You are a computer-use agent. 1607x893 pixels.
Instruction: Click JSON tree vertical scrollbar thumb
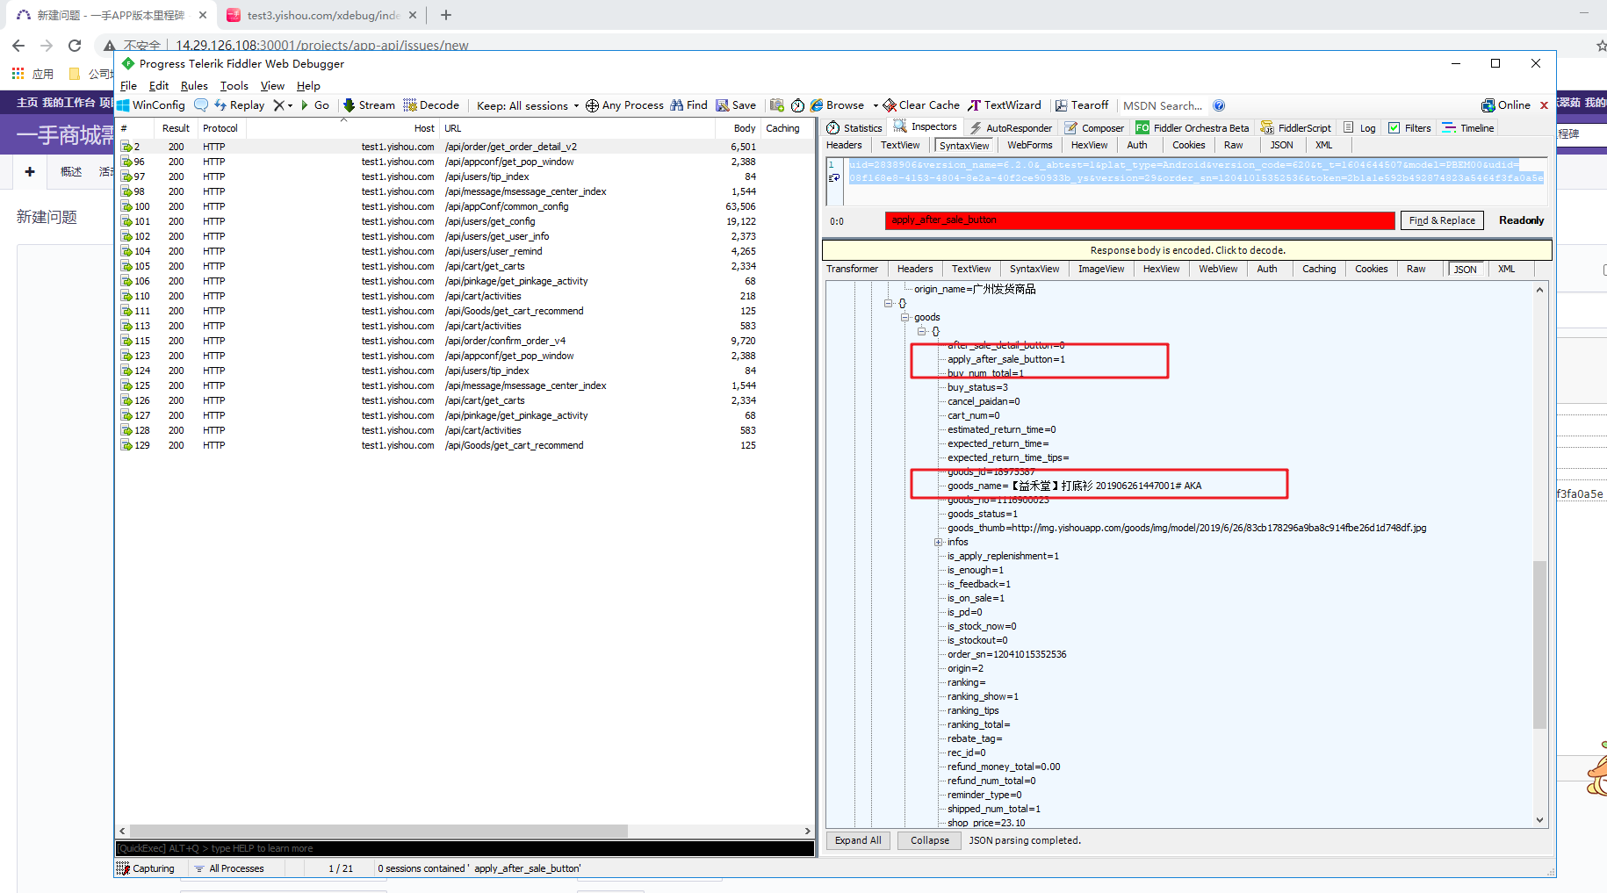point(1539,645)
